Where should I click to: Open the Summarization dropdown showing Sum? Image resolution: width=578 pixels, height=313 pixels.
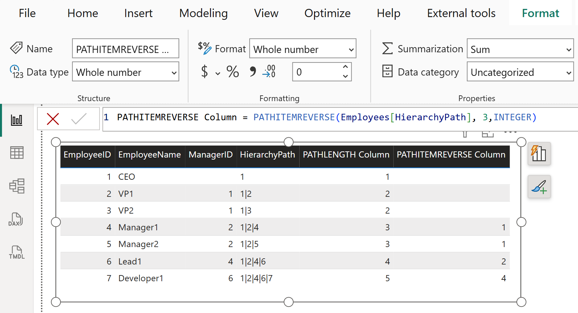[x=520, y=49]
